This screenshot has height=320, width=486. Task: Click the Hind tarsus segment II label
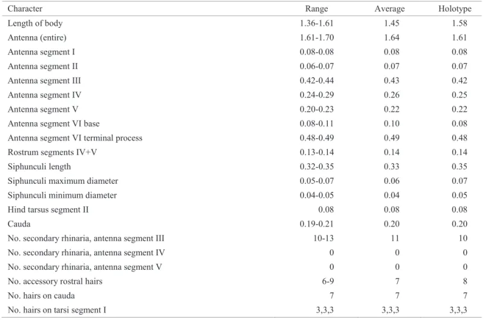coord(48,210)
